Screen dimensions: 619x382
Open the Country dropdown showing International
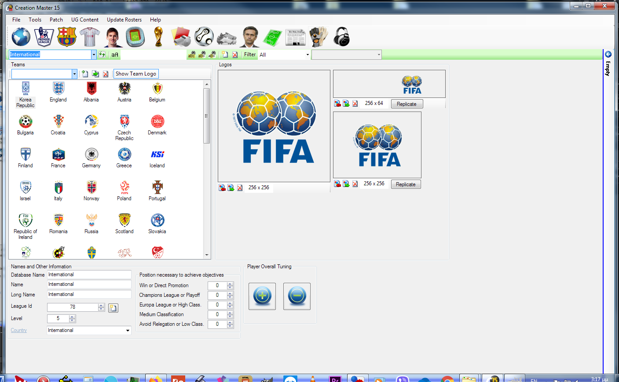[x=128, y=330]
